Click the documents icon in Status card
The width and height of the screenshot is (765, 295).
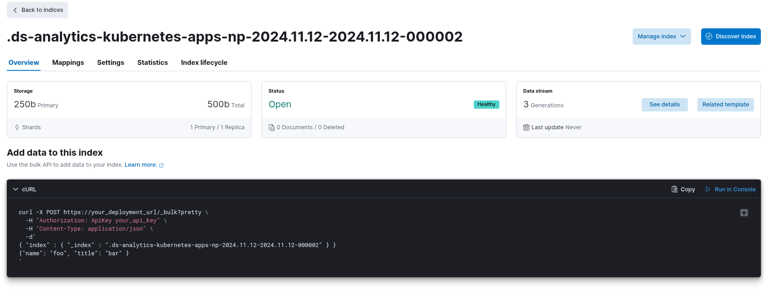[272, 127]
